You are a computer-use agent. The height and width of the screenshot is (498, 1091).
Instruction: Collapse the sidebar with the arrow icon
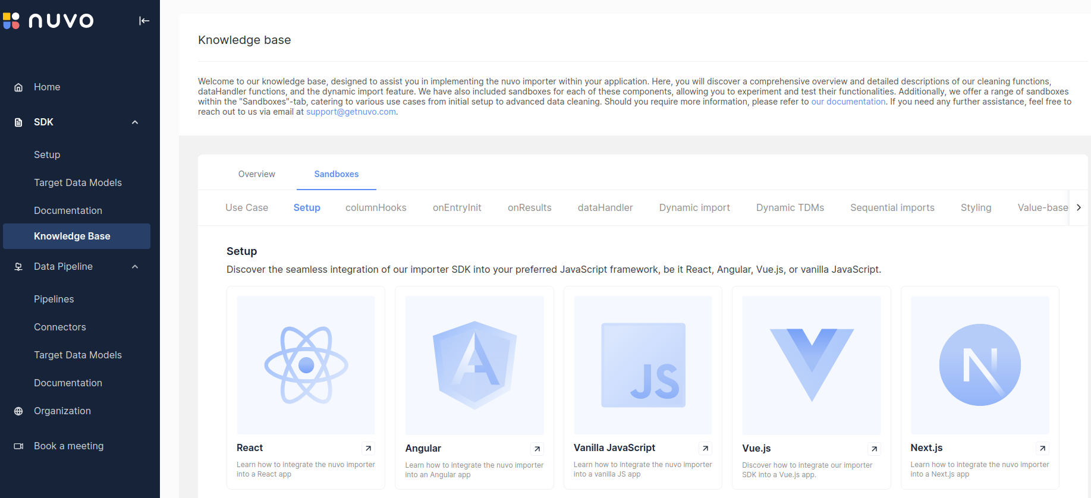click(x=144, y=21)
